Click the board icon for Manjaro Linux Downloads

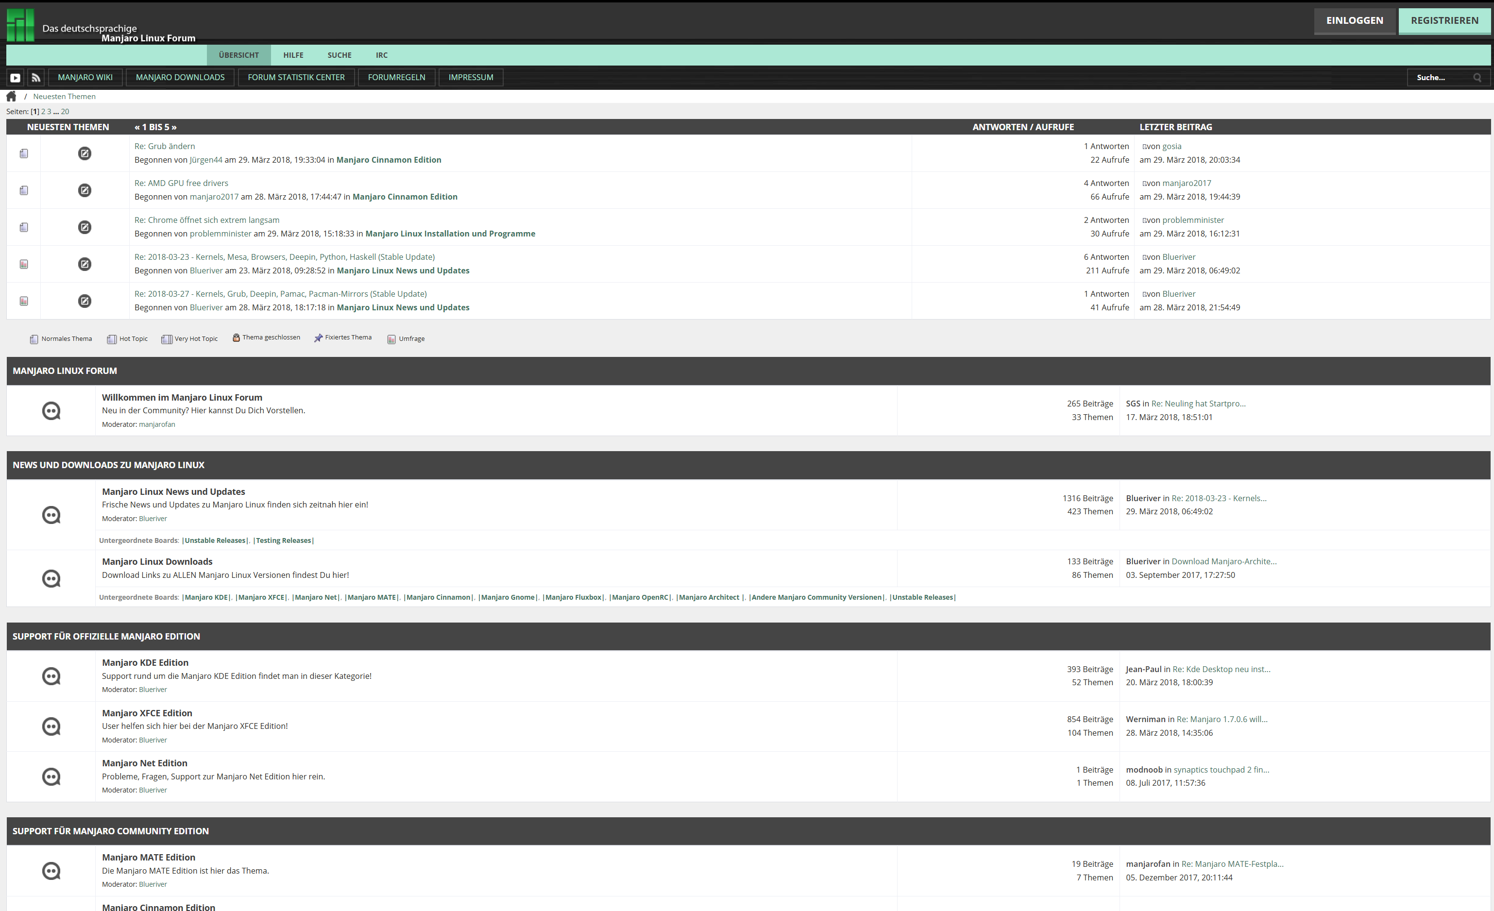(51, 578)
